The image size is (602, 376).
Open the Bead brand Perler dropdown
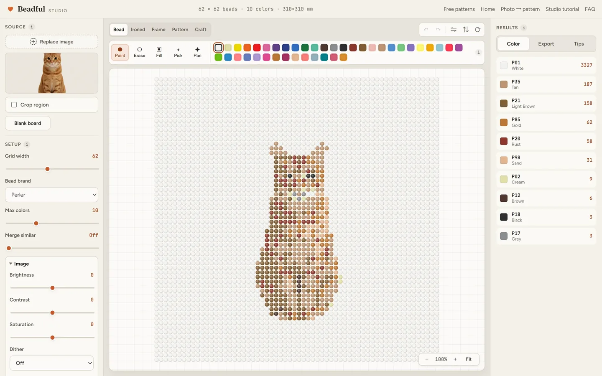coord(51,195)
